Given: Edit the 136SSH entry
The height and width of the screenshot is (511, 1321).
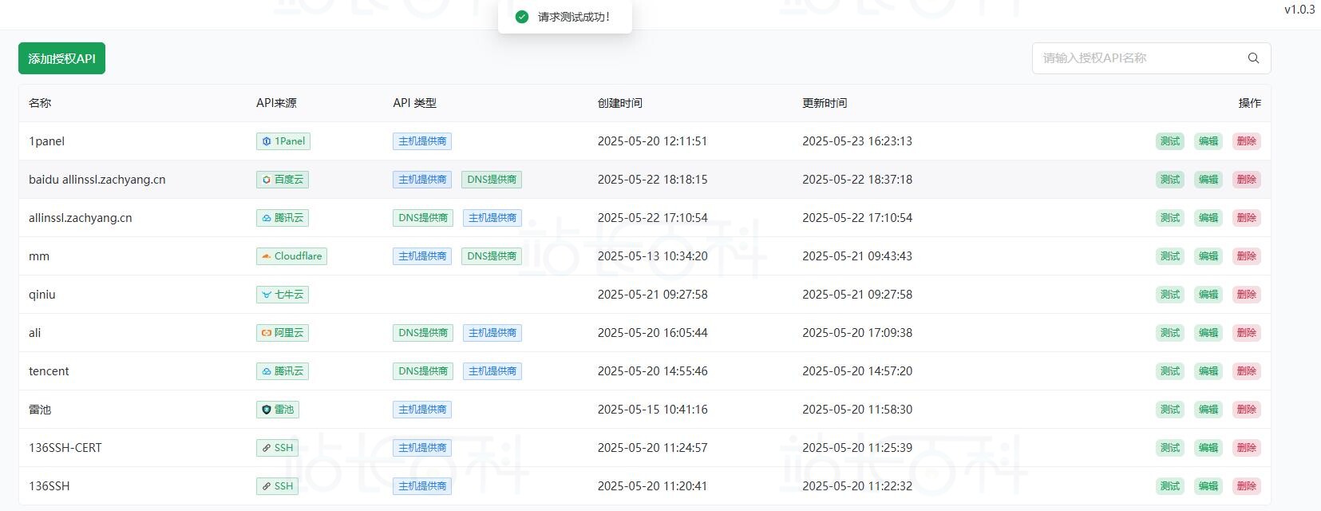Looking at the screenshot, I should [x=1208, y=486].
